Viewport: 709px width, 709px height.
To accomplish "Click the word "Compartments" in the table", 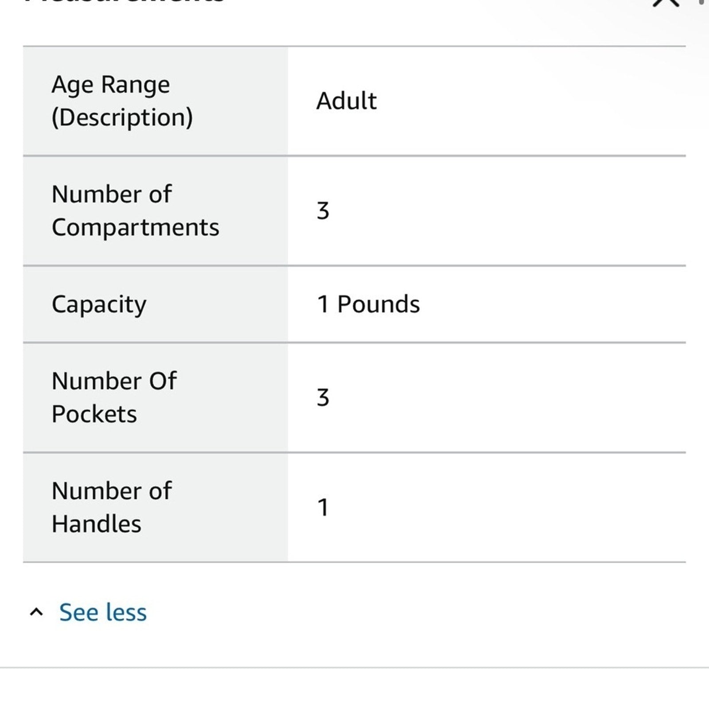I will click(135, 227).
